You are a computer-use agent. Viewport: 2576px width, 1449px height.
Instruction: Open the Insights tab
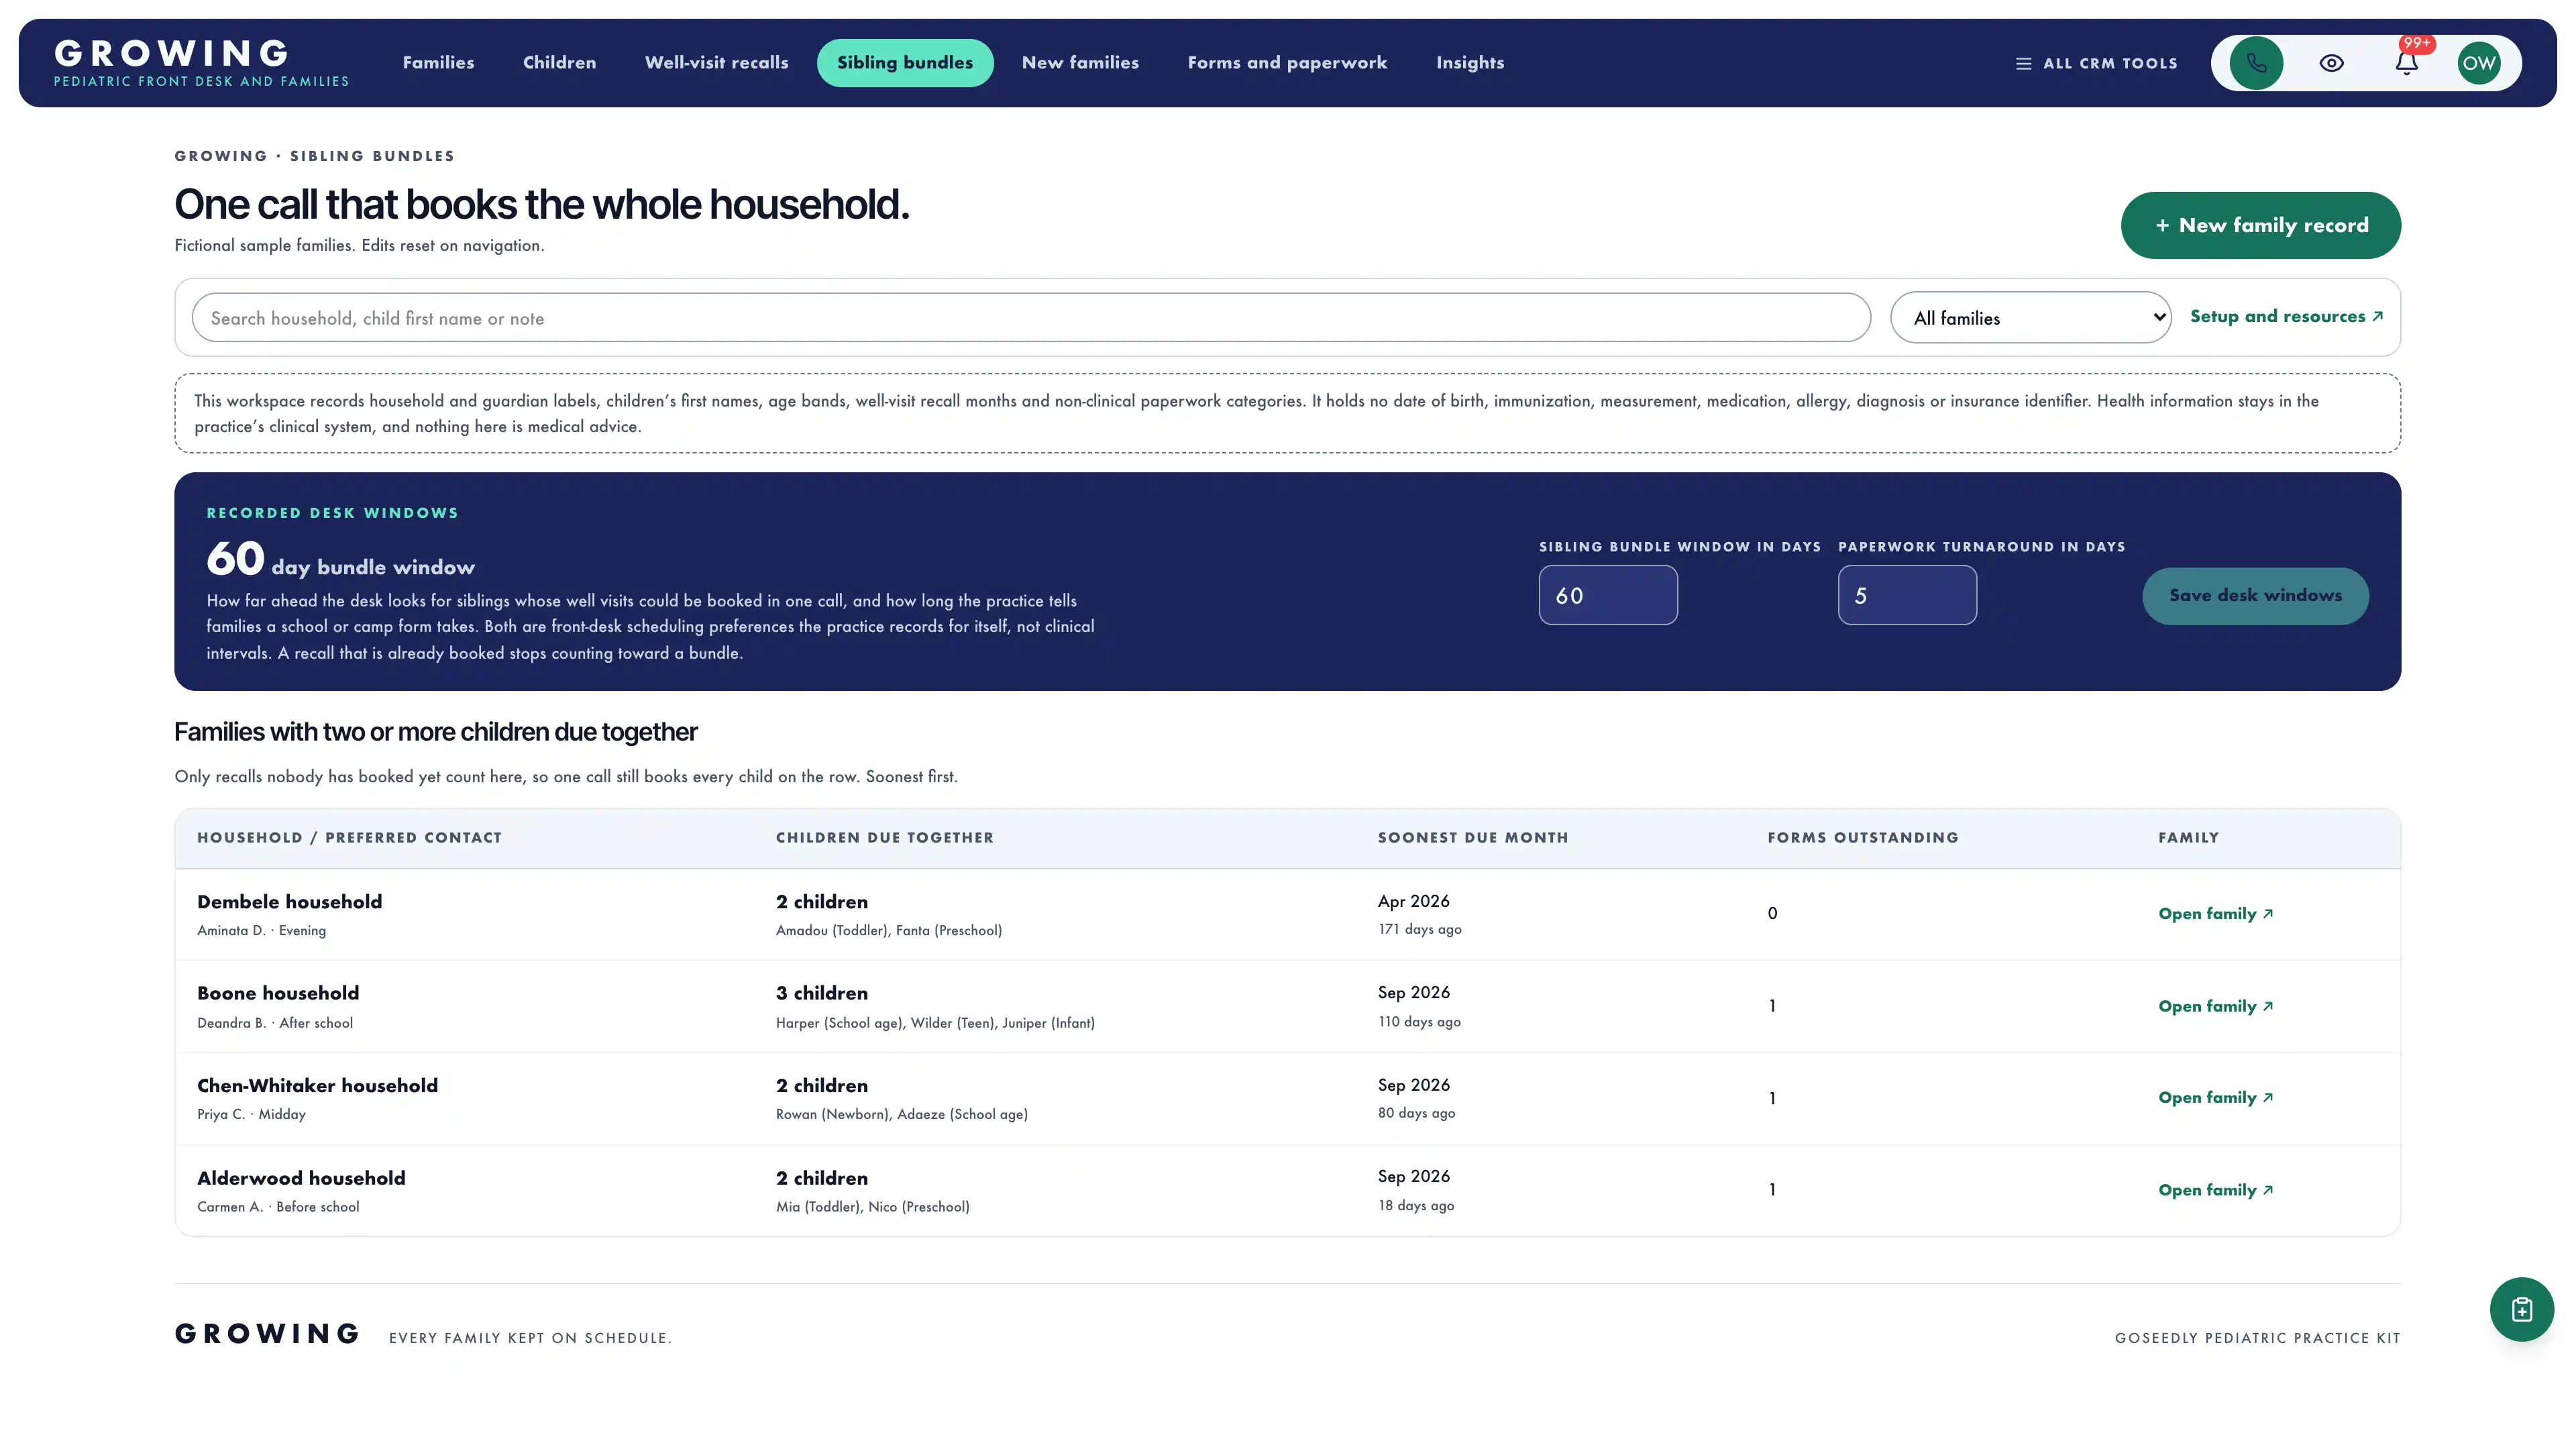point(1469,63)
